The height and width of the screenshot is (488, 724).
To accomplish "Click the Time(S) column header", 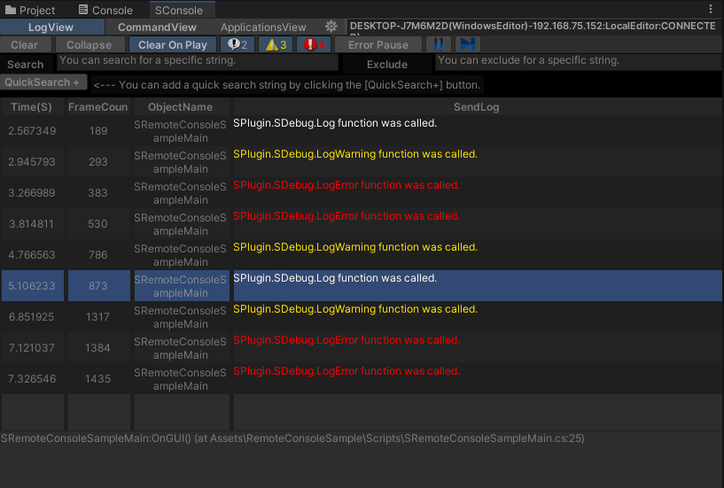I will tap(32, 107).
